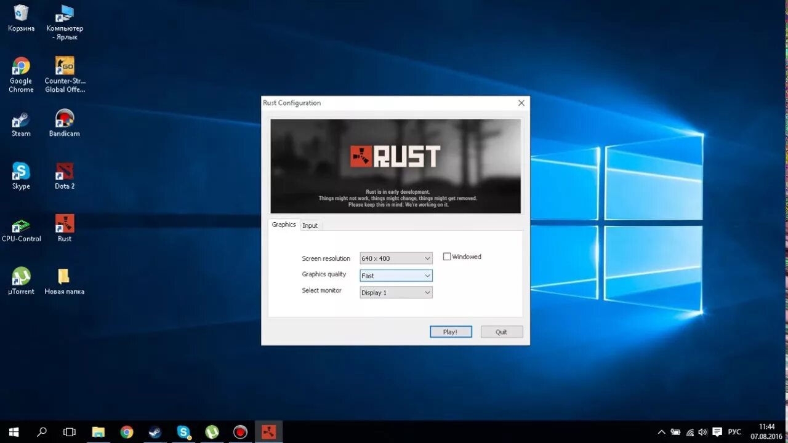Select the µTorrent desktop shortcut
The width and height of the screenshot is (788, 443).
21,281
